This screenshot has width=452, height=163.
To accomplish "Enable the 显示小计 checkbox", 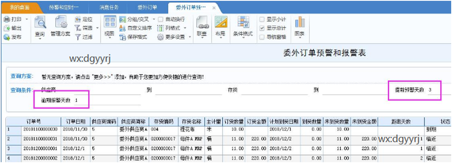I will pyautogui.click(x=262, y=19).
